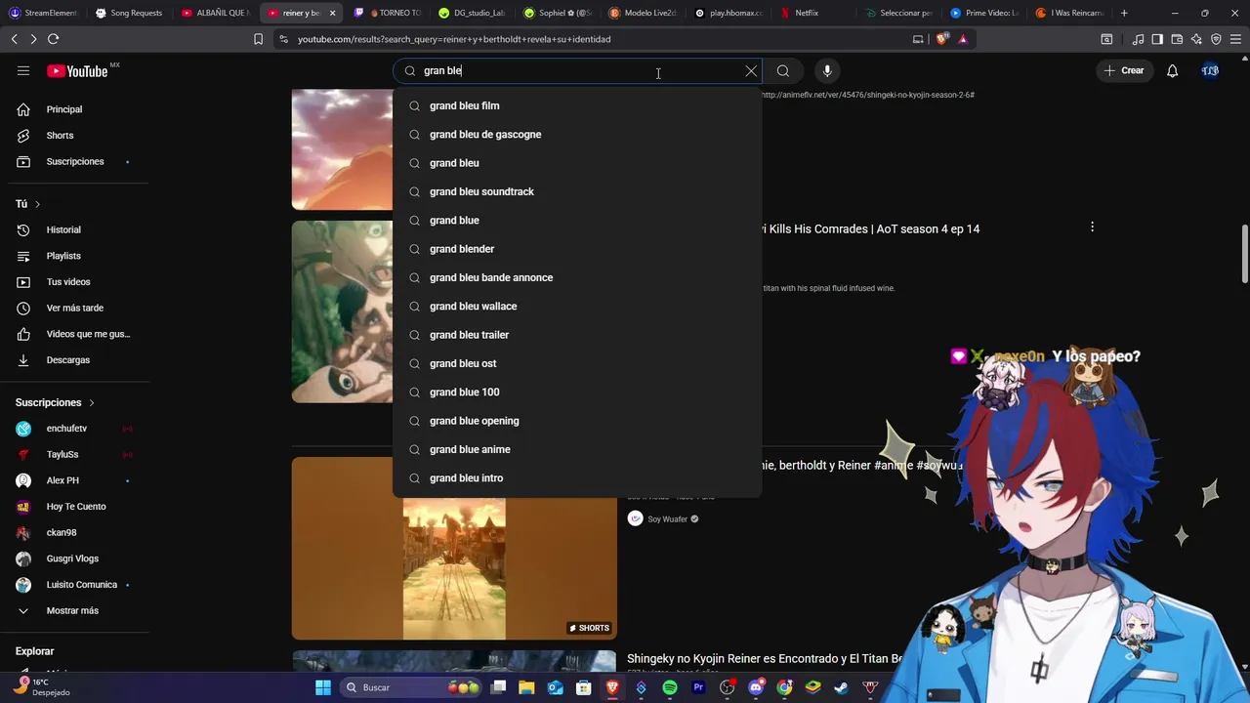1250x703 pixels.
Task: Open Discord from the taskbar
Action: pos(756,687)
